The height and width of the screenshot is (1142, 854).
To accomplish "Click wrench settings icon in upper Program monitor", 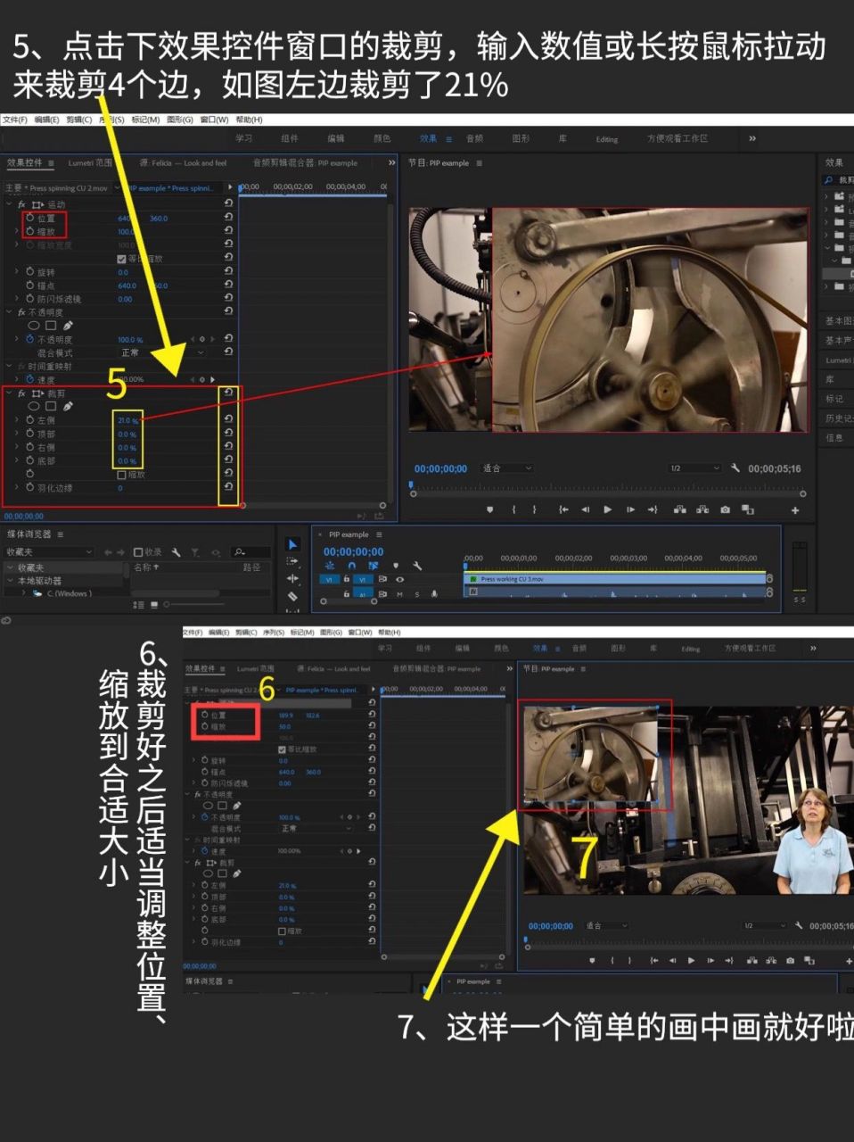I will (735, 468).
